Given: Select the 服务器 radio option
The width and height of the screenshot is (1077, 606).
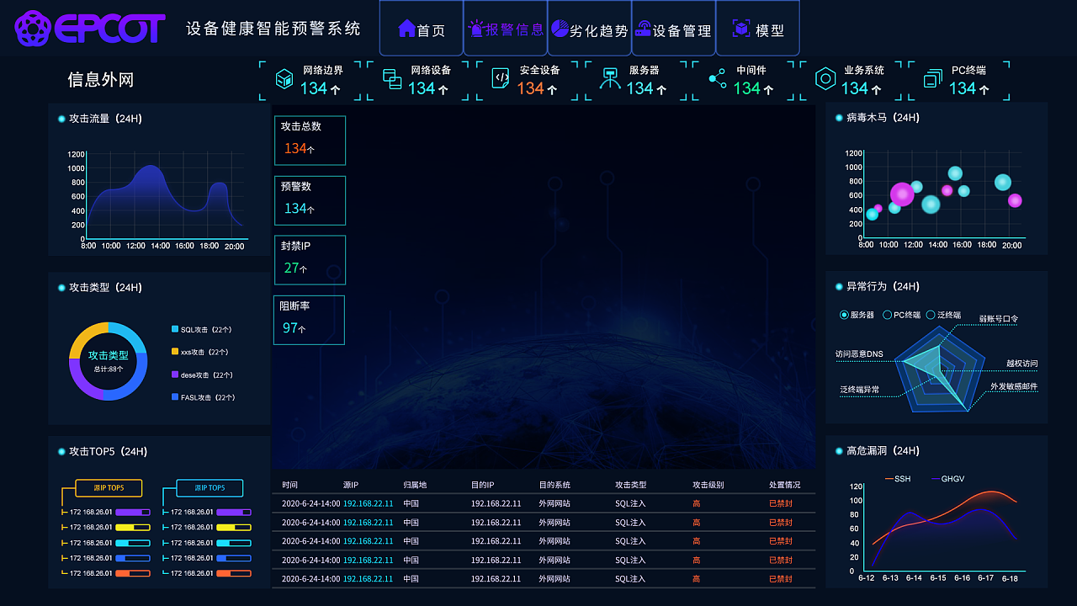Looking at the screenshot, I should [x=844, y=315].
